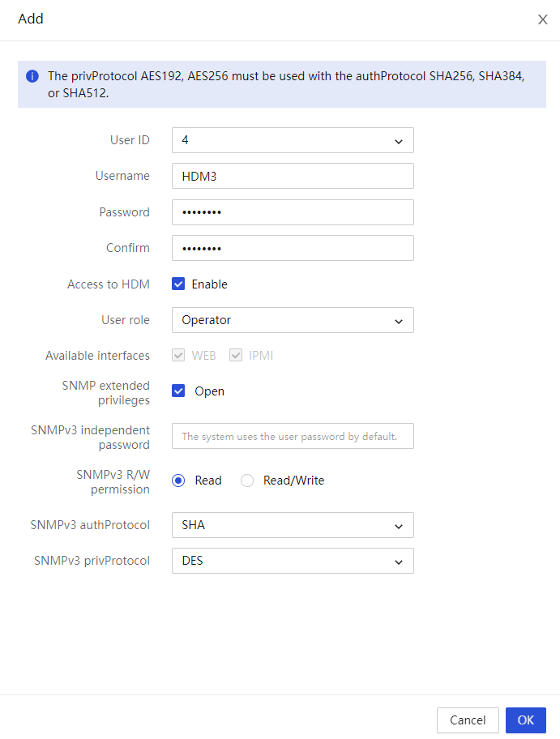560x739 pixels.
Task: Open the SNMPv3 authProtocol dropdown showing SHA
Action: pyautogui.click(x=293, y=525)
